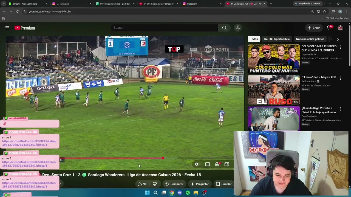Open the Windows Start menu

click(x=147, y=193)
